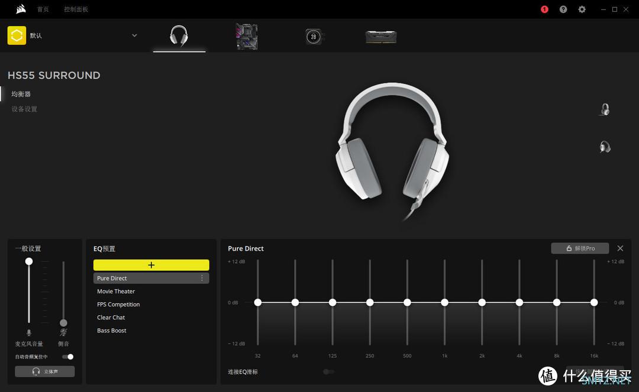Select the 均衡器 equalizer sidebar item

click(21, 94)
